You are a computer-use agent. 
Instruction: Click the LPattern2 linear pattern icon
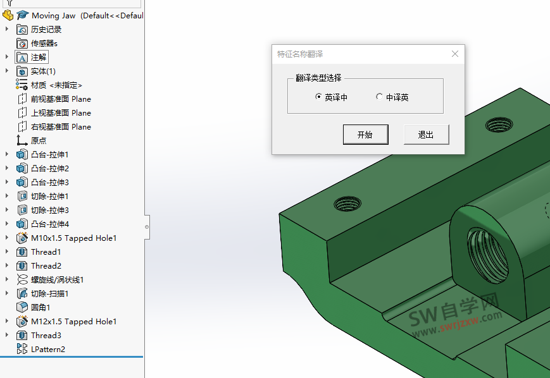click(22, 349)
